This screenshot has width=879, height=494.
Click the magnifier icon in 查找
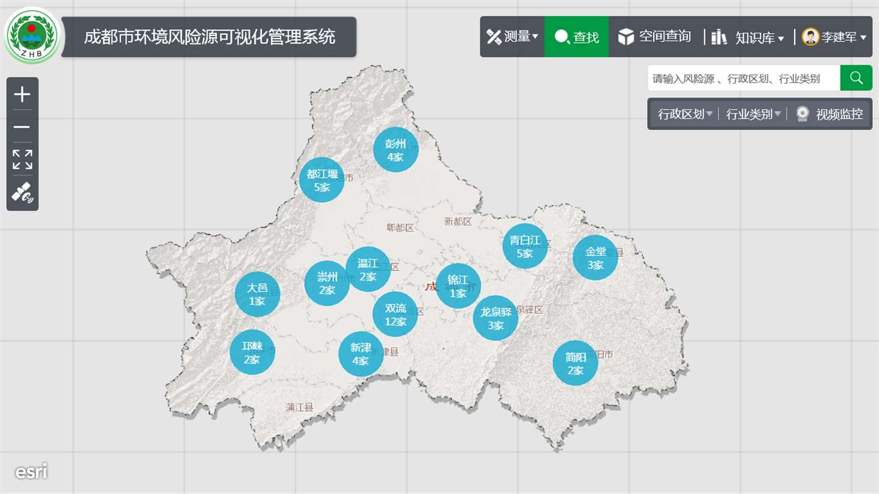tap(562, 37)
